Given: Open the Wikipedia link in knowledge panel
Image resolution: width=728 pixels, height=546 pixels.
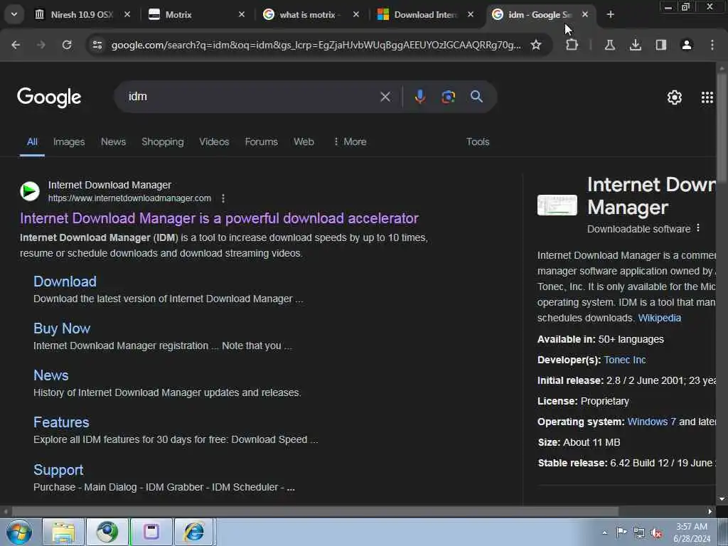Looking at the screenshot, I should (x=659, y=318).
